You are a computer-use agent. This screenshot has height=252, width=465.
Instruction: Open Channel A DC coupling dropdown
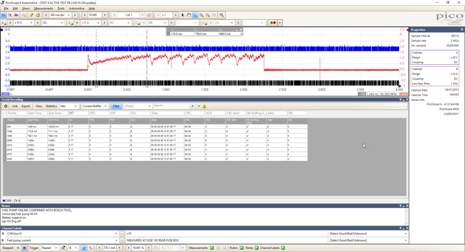(62, 23)
